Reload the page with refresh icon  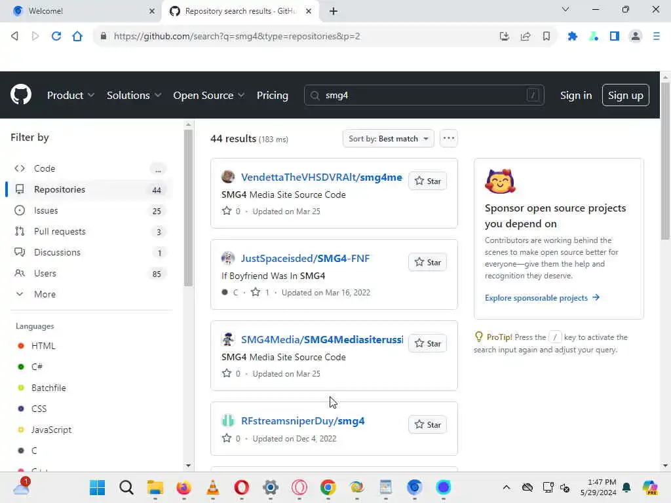[x=56, y=37]
